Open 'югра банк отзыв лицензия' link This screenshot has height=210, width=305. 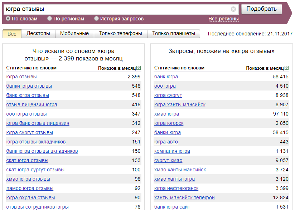[x=38, y=123]
